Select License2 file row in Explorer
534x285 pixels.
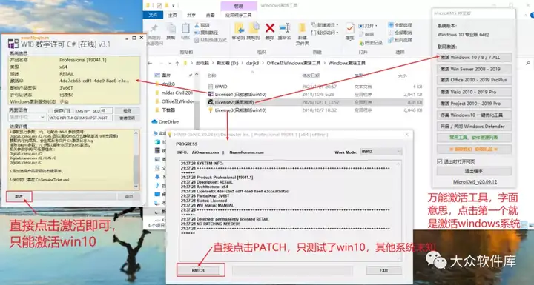tap(314, 102)
